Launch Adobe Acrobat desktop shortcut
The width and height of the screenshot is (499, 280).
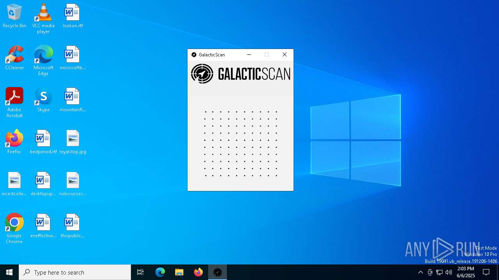coord(14,103)
